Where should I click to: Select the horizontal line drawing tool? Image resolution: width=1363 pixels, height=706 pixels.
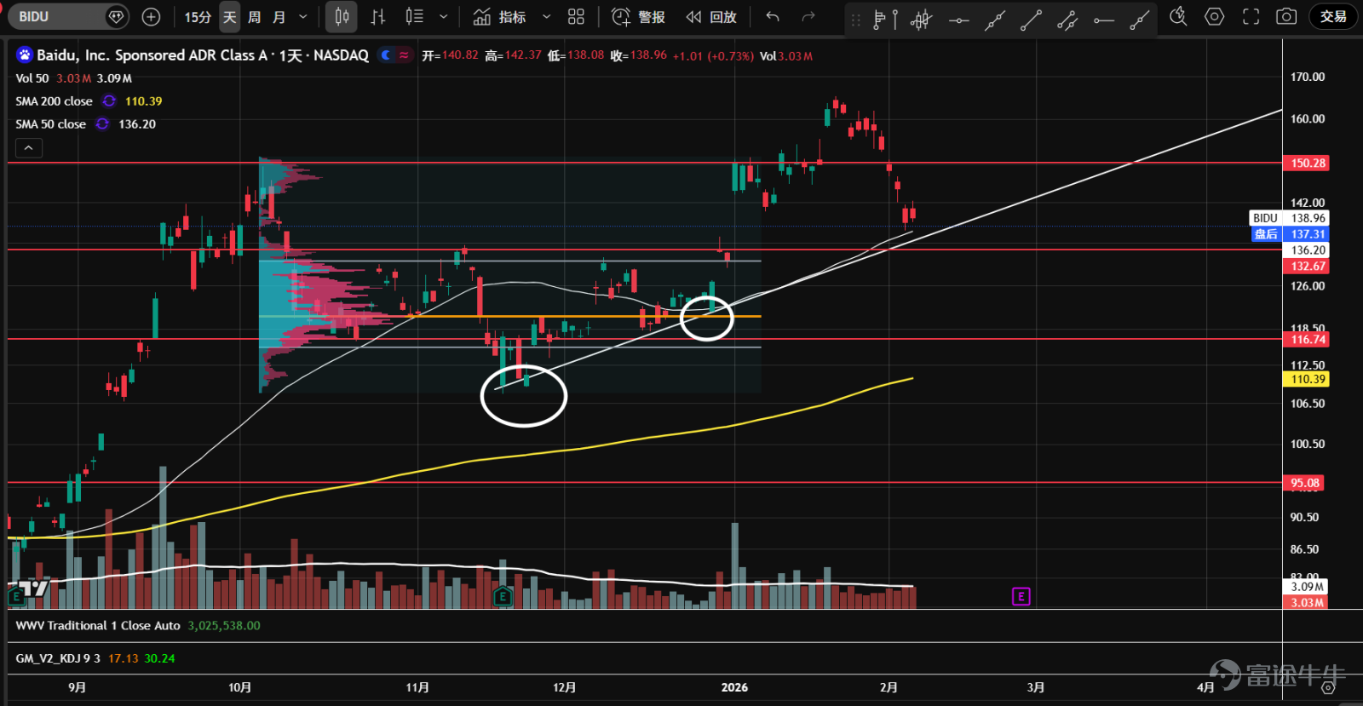(958, 19)
